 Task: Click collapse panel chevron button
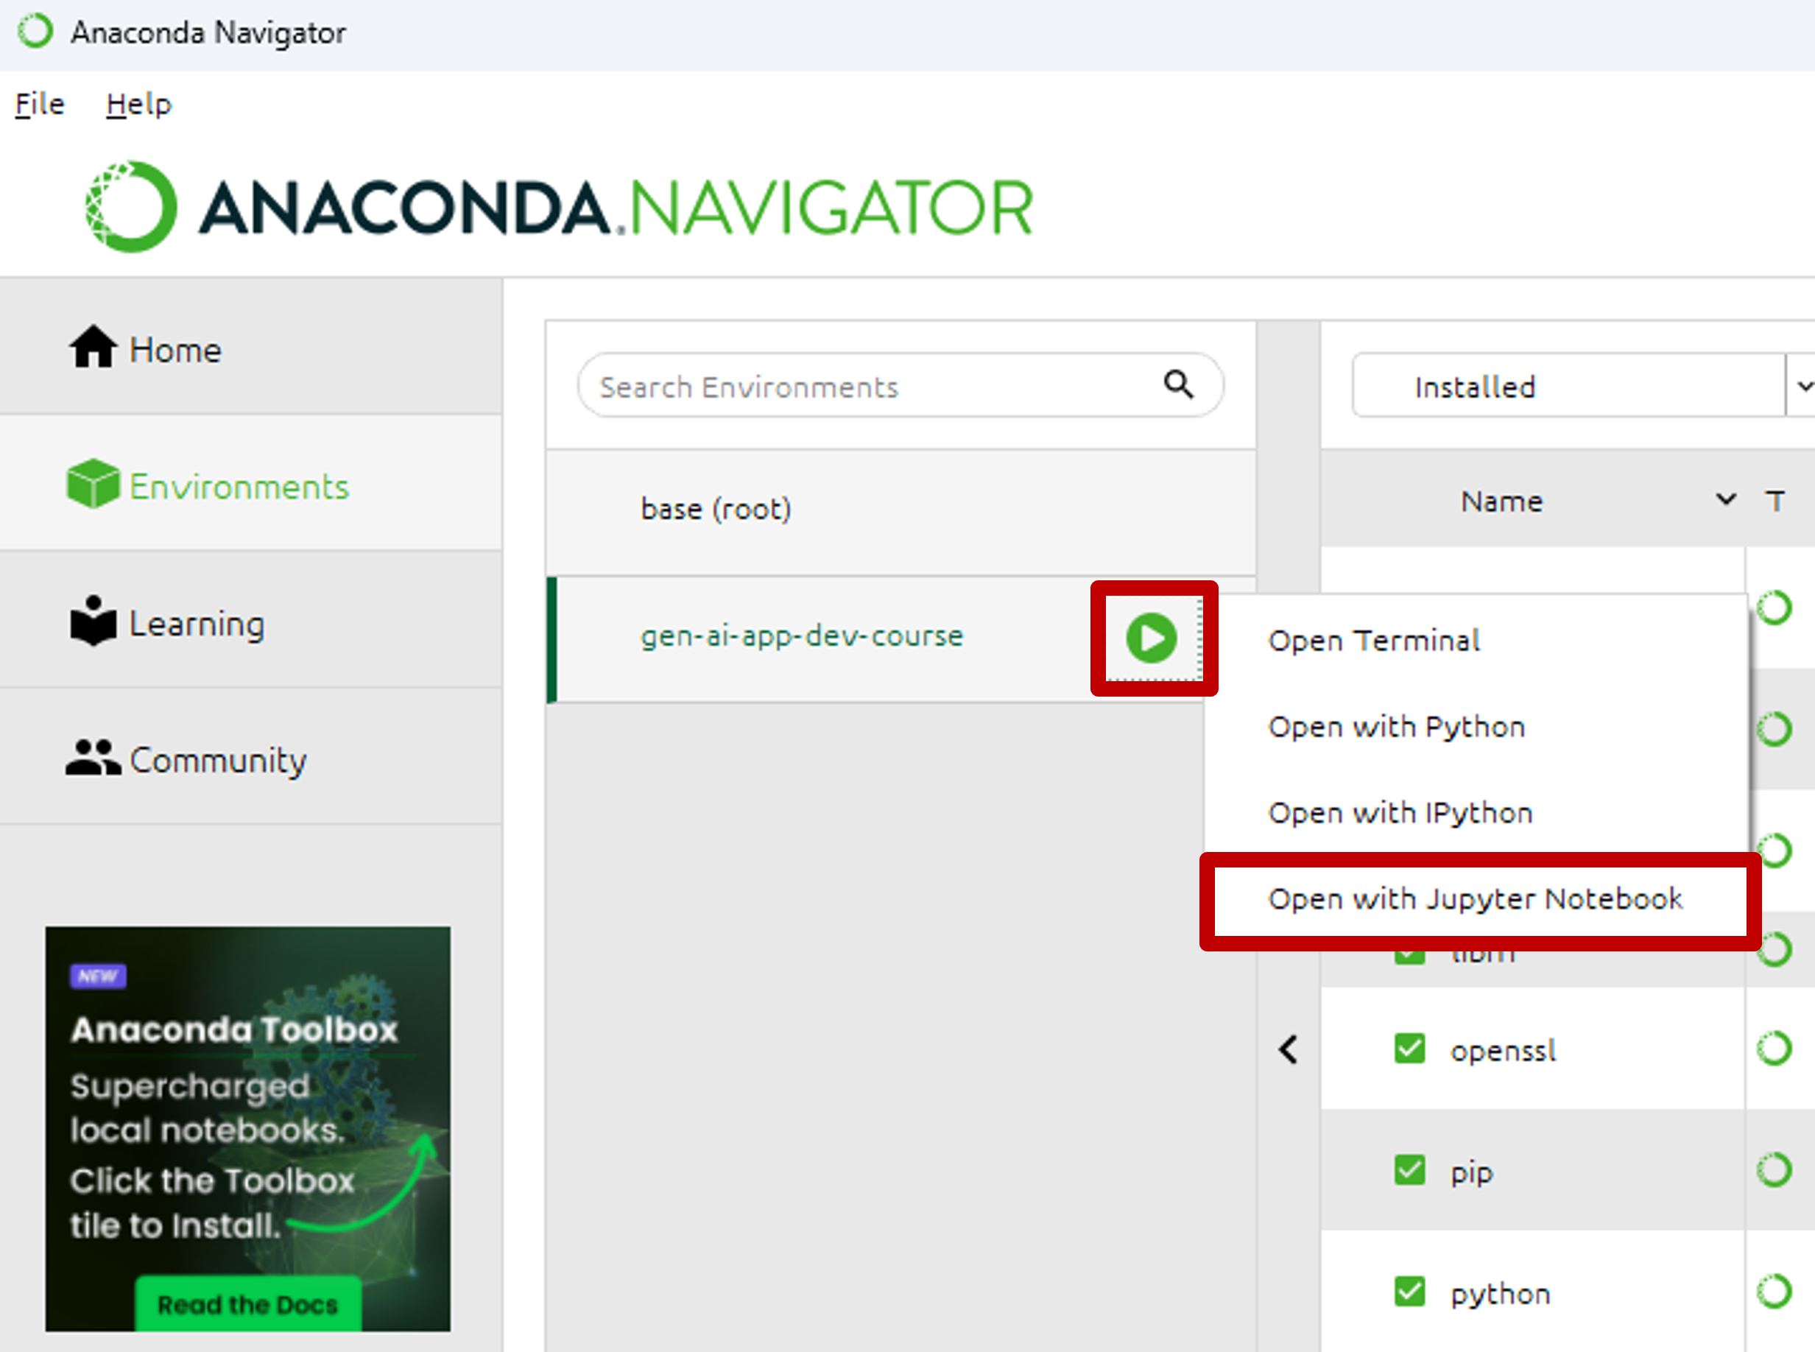tap(1288, 1046)
